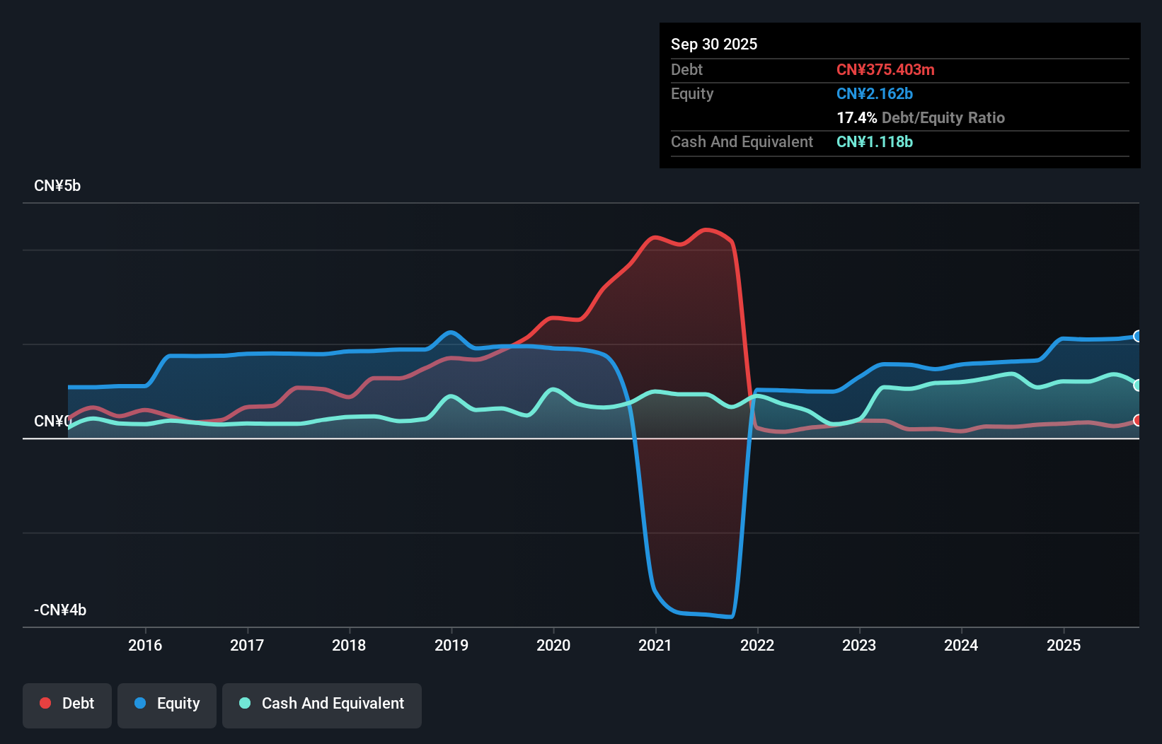1162x744 pixels.
Task: Select the red Debt endpoint marker on chart
Action: point(1137,420)
